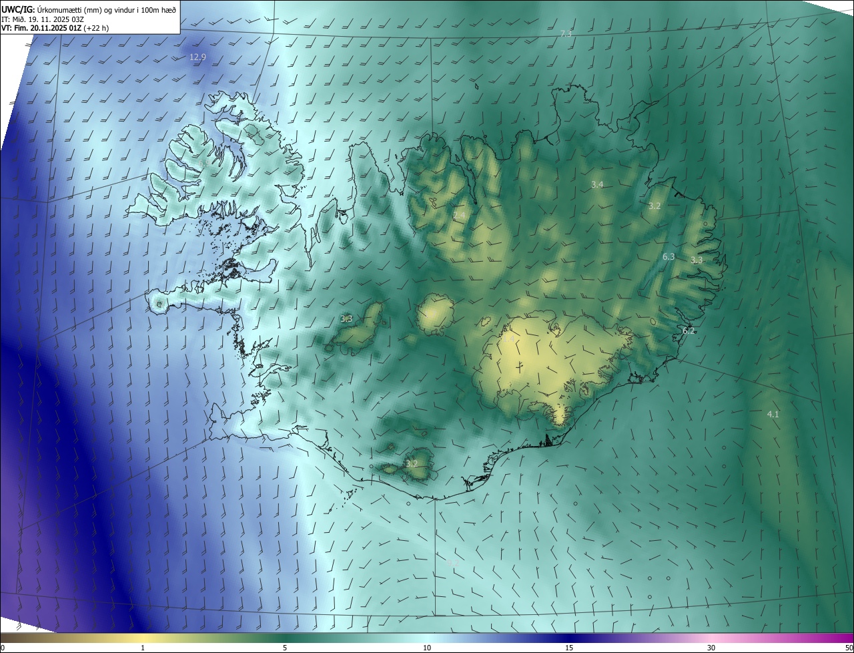Image resolution: width=854 pixels, height=653 pixels.
Task: Pick the dark navy band above tick 15
Action: (x=569, y=638)
